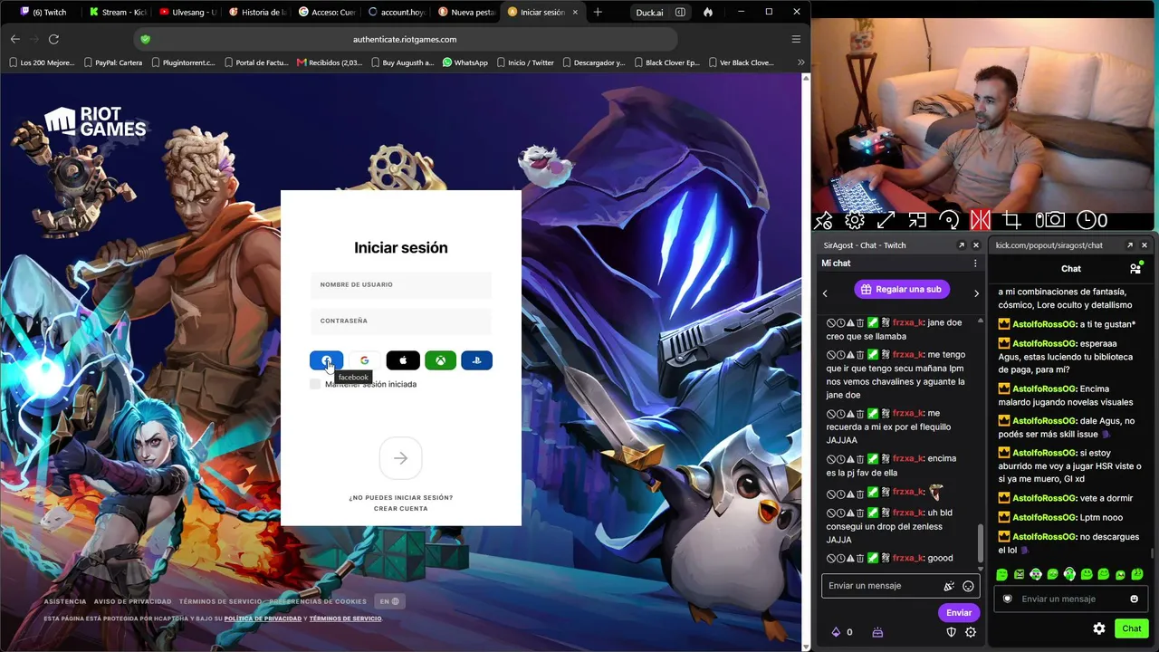Switch to the 'account.hoyo' tab
Viewport: 1159px width, 652px height.
click(397, 13)
